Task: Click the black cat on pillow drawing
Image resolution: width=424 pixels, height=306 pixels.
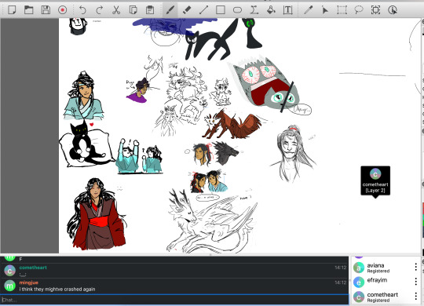Action: [x=86, y=144]
